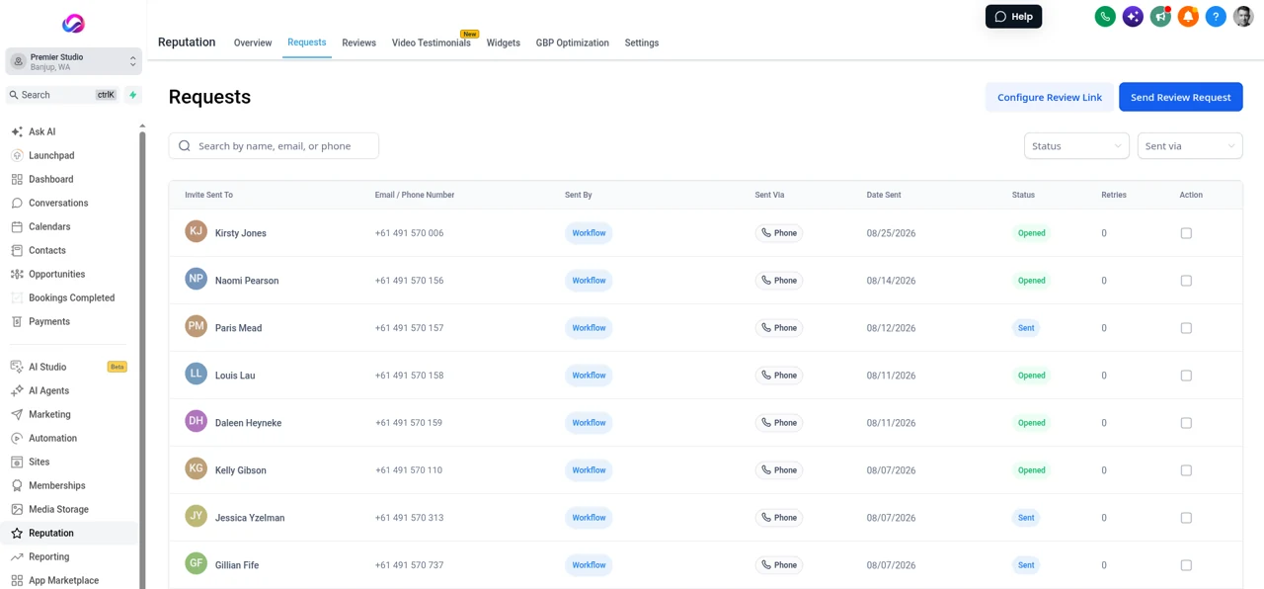Click the name, email, or phone search field
This screenshot has height=589, width=1264.
[x=274, y=145]
